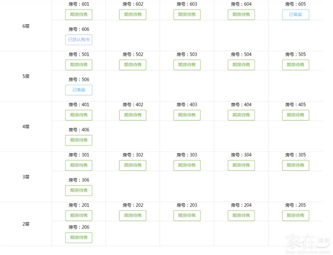
Task: Select room 206's 期房待售 button
Action: [x=78, y=238]
